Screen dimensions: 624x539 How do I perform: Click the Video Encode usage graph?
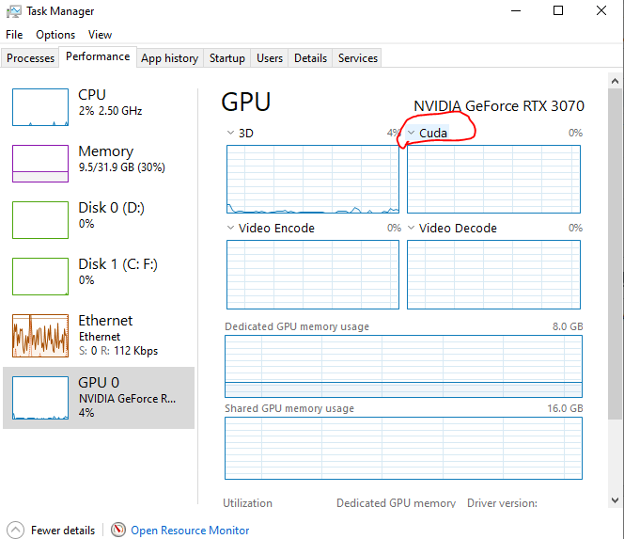313,275
